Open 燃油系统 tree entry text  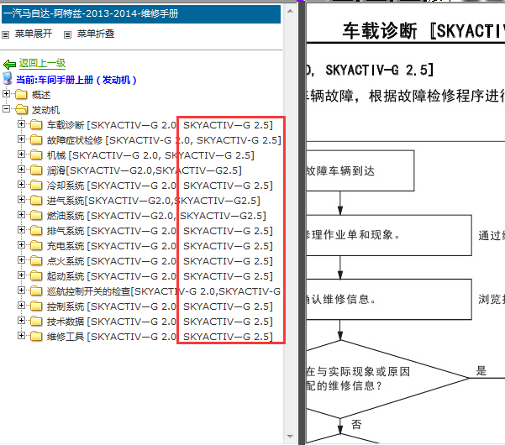click(156, 216)
